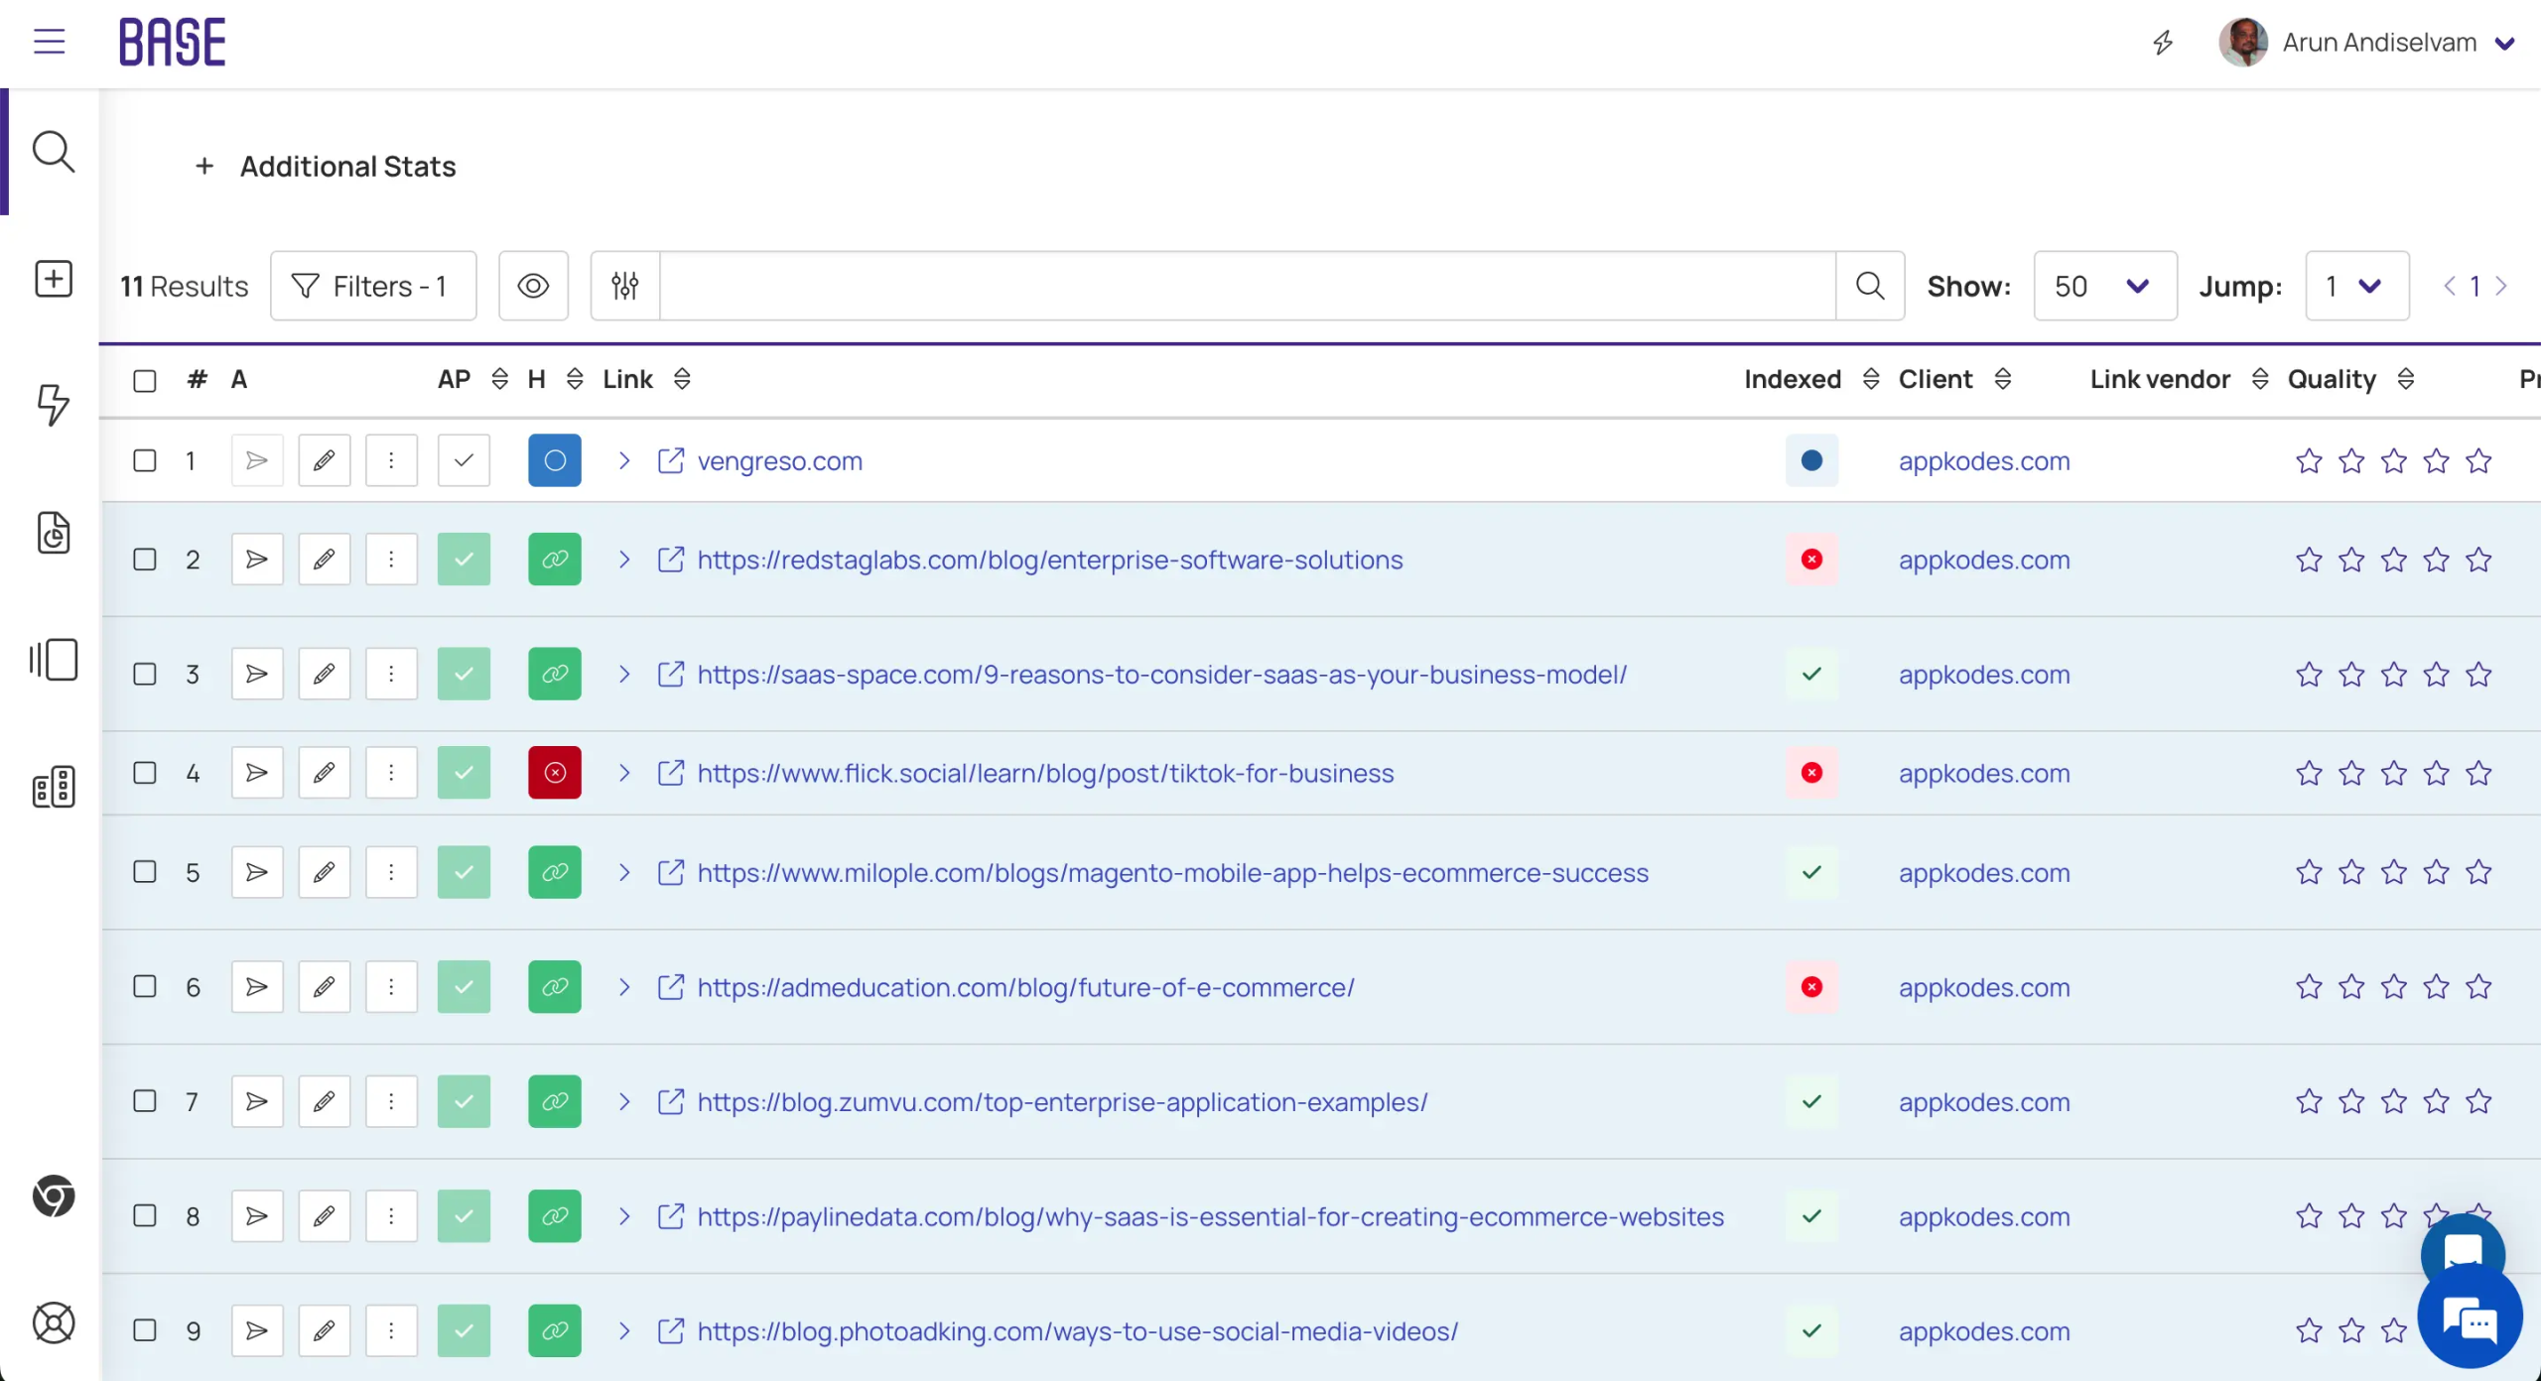Click into the table search input field

pyautogui.click(x=1247, y=286)
